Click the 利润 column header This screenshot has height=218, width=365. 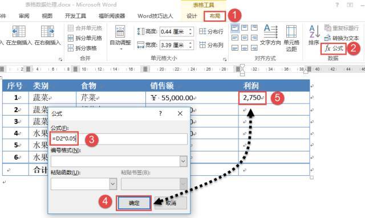(251, 86)
